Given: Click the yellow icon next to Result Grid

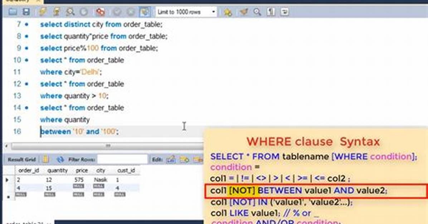Looking at the screenshot, I should click(45, 159).
